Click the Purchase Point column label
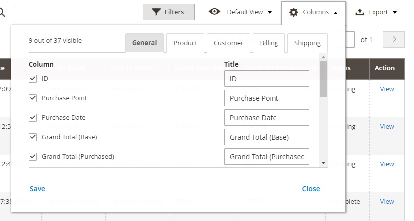414x221 pixels. 64,98
